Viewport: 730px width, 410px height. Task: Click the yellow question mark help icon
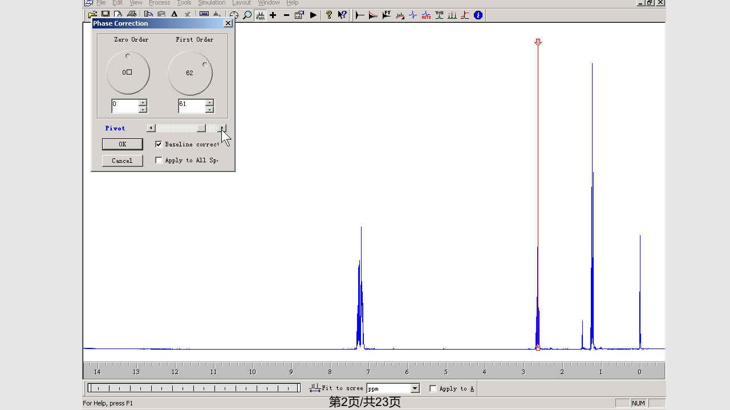pos(329,15)
